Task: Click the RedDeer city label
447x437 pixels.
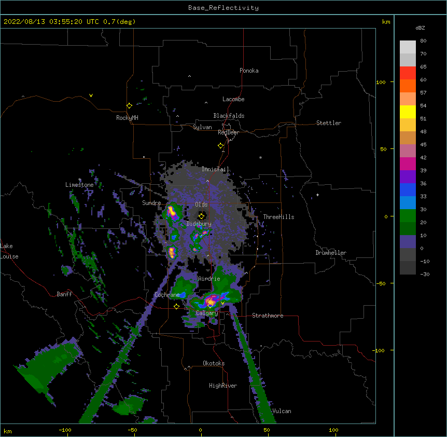Action: (x=228, y=132)
